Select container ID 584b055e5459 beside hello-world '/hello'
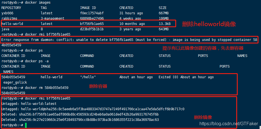 (13, 77)
